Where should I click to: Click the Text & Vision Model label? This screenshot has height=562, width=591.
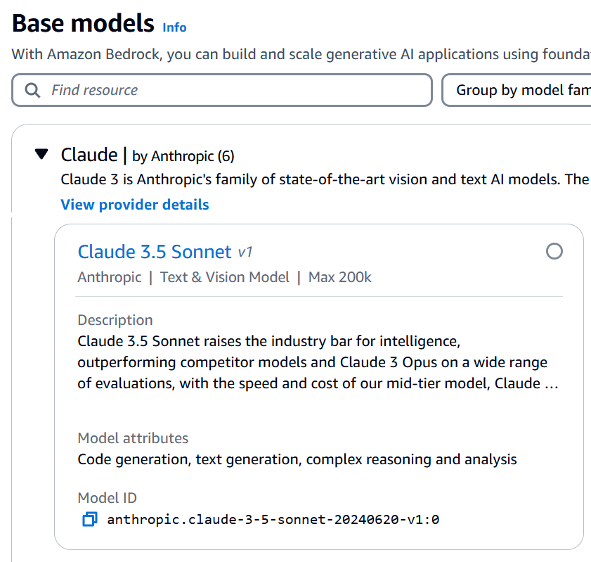pyautogui.click(x=225, y=277)
